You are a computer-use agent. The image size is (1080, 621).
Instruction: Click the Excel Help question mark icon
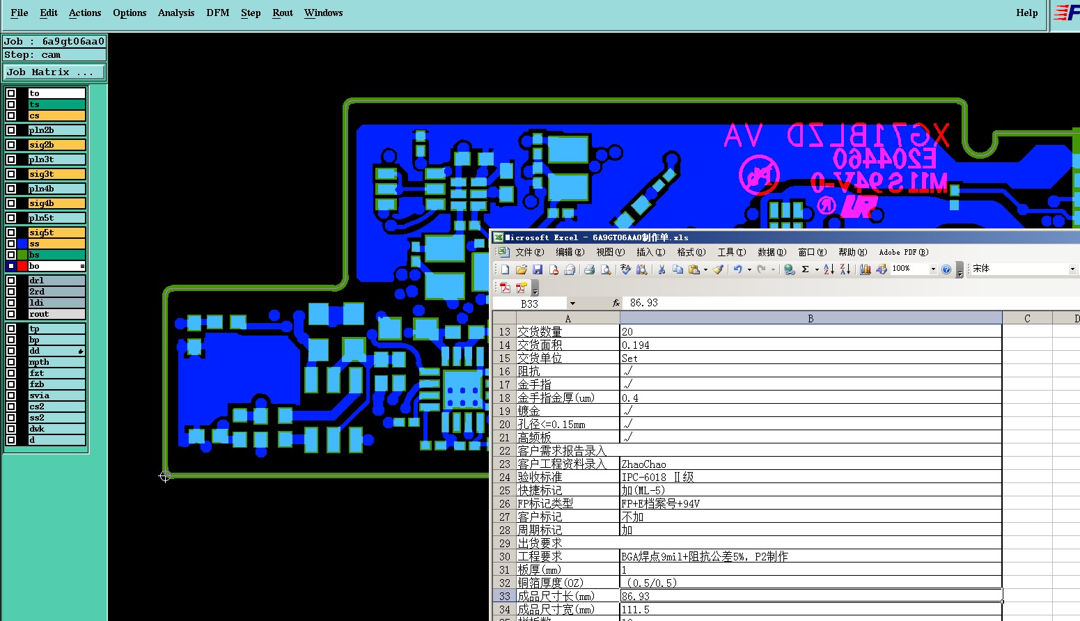(x=946, y=269)
